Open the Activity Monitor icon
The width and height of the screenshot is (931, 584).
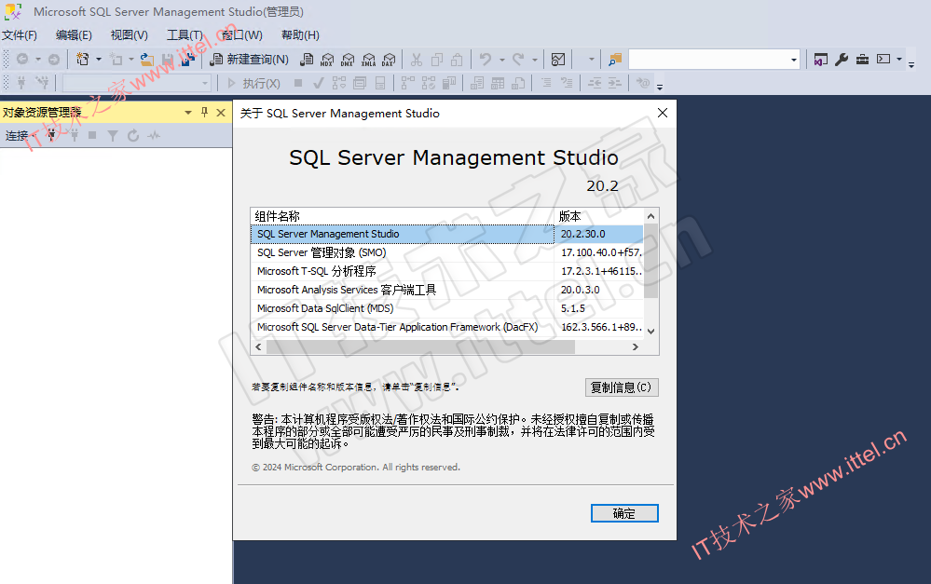pos(558,60)
